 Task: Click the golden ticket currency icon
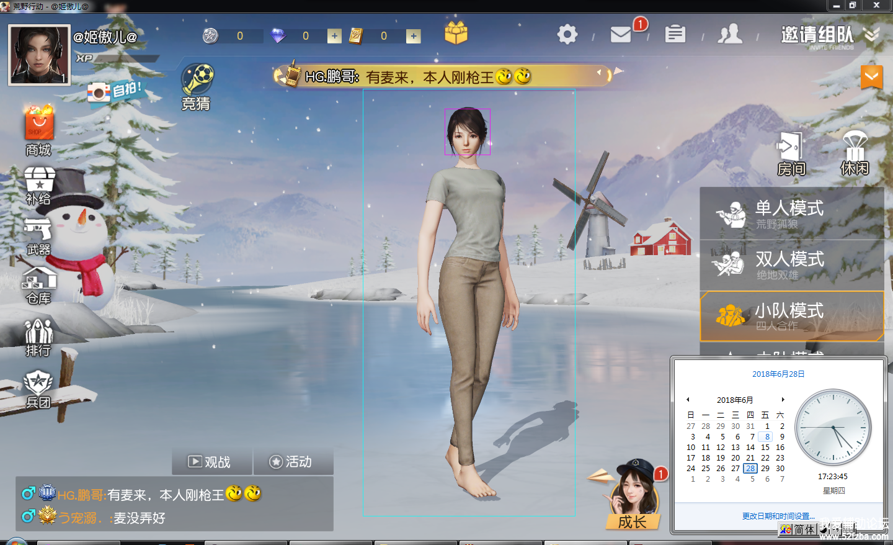(x=356, y=36)
